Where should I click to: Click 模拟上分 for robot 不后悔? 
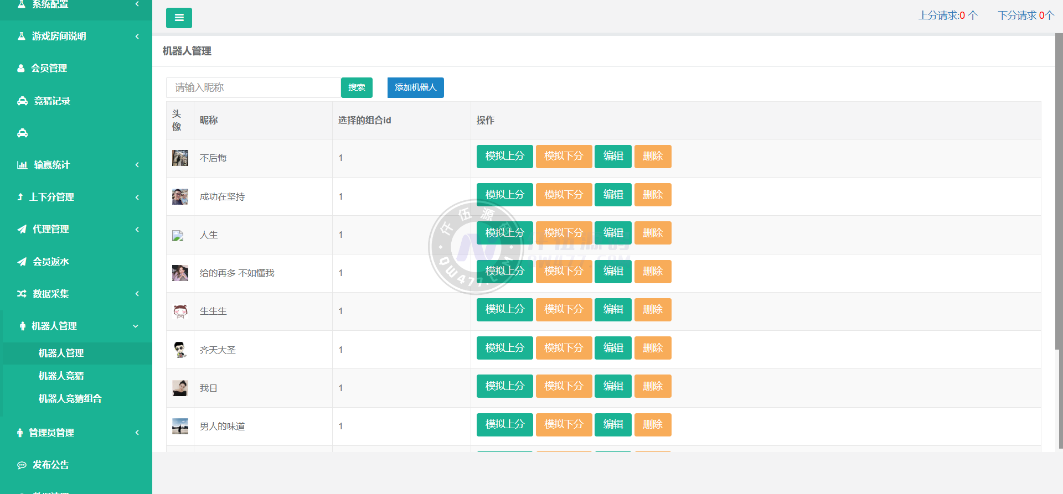point(504,157)
